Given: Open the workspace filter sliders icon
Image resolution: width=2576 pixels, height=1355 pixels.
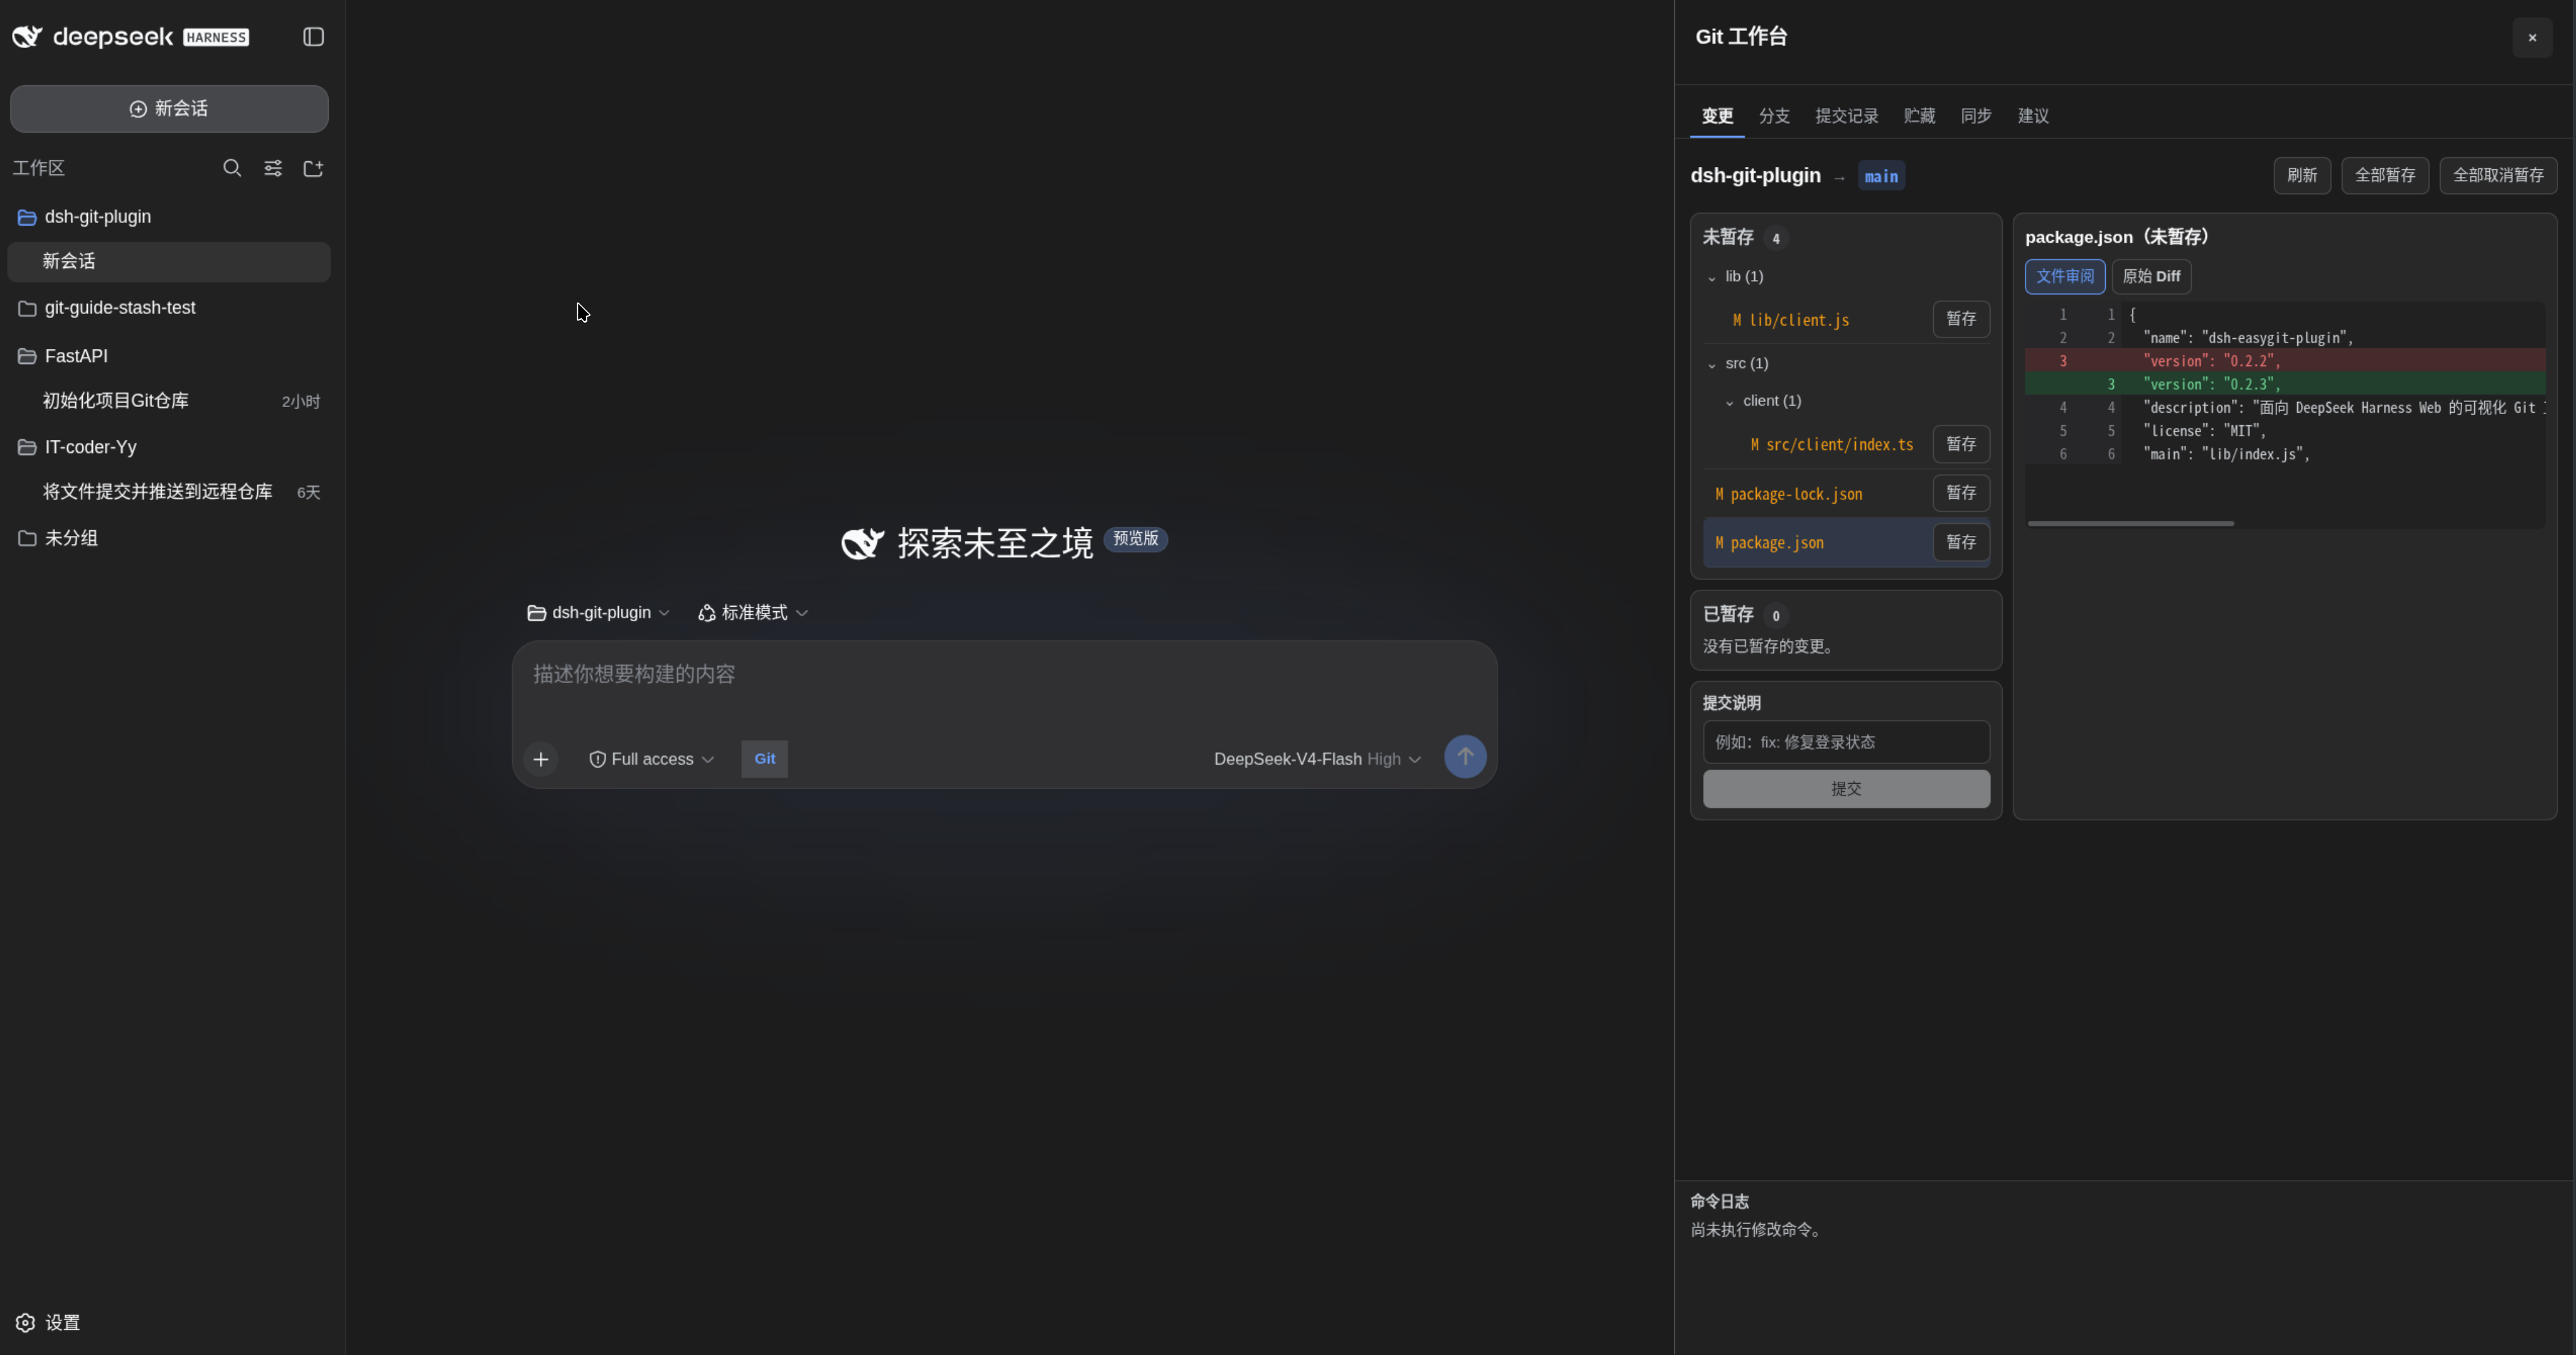Looking at the screenshot, I should (x=273, y=168).
